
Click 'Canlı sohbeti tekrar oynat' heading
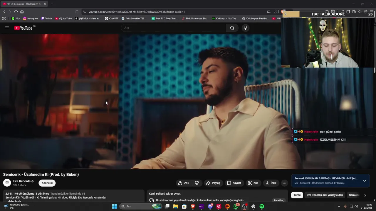point(165,193)
